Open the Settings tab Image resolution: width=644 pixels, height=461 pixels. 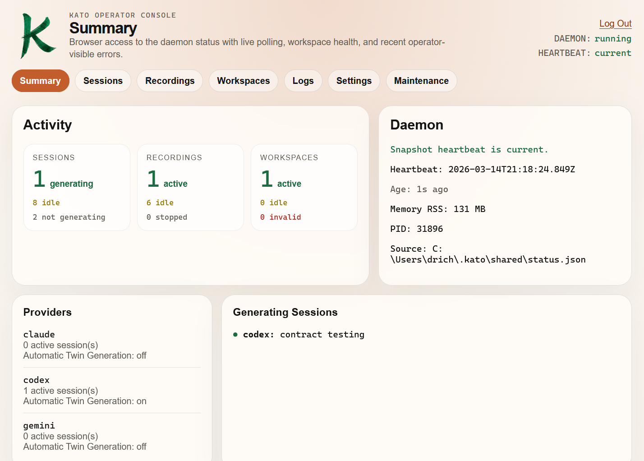(x=354, y=81)
